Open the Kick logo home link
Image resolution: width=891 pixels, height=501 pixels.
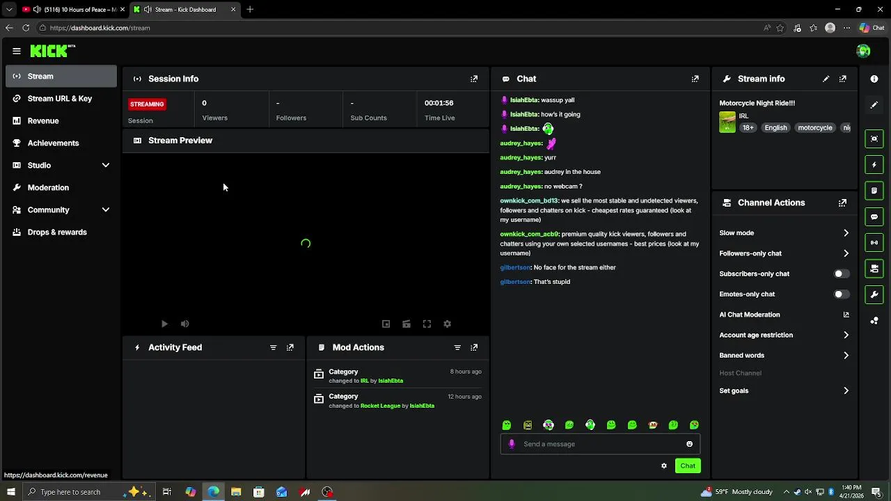point(52,51)
